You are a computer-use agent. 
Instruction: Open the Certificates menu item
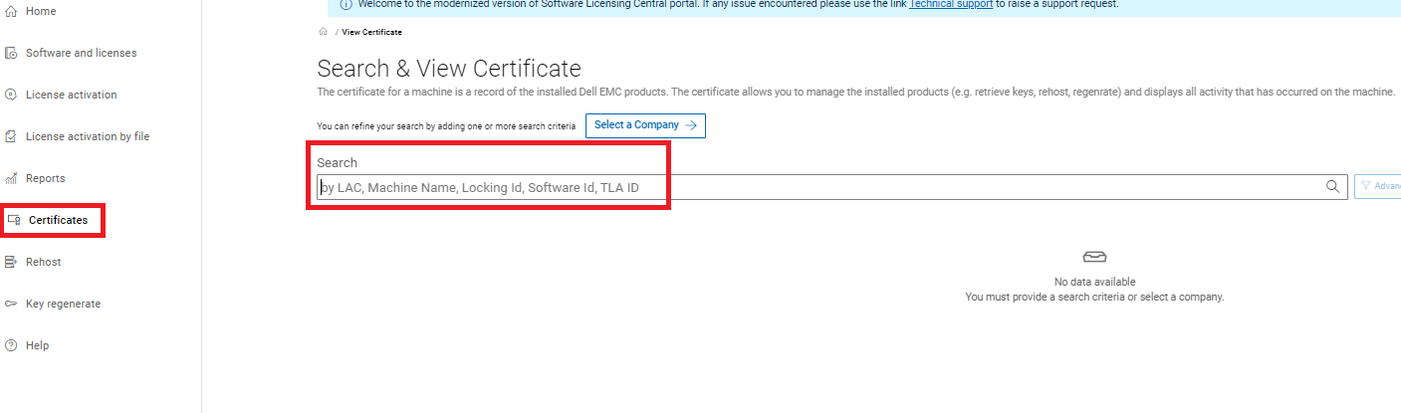(x=58, y=220)
